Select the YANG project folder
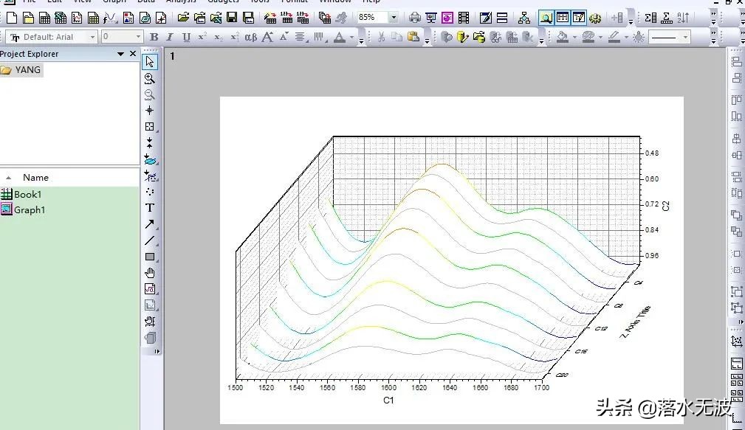The image size is (745, 430). 27,70
